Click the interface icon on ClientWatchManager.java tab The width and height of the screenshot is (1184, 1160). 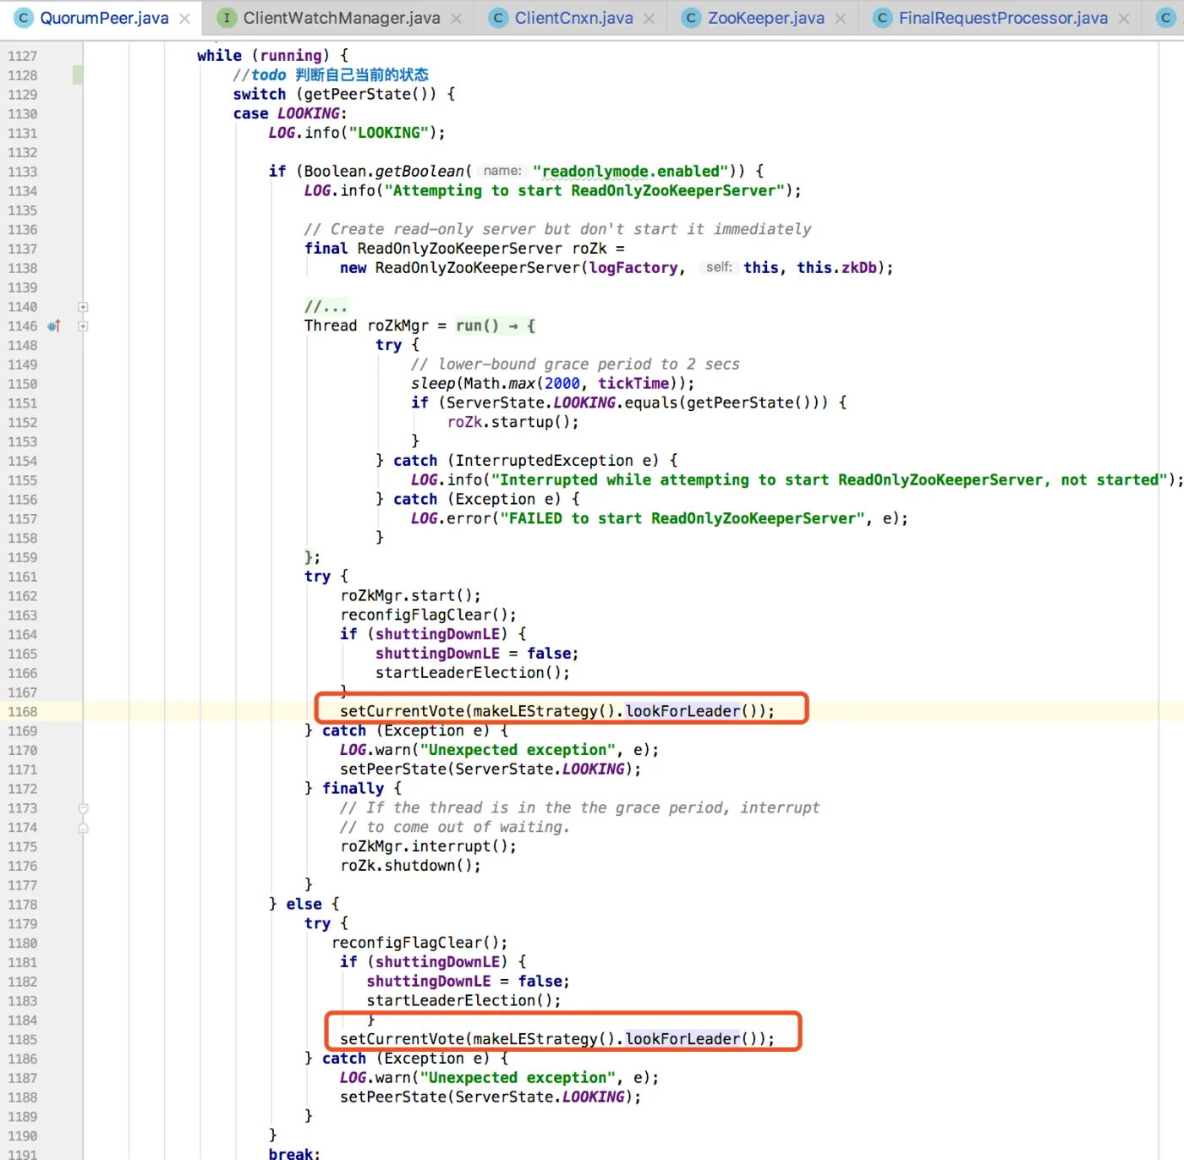click(226, 18)
